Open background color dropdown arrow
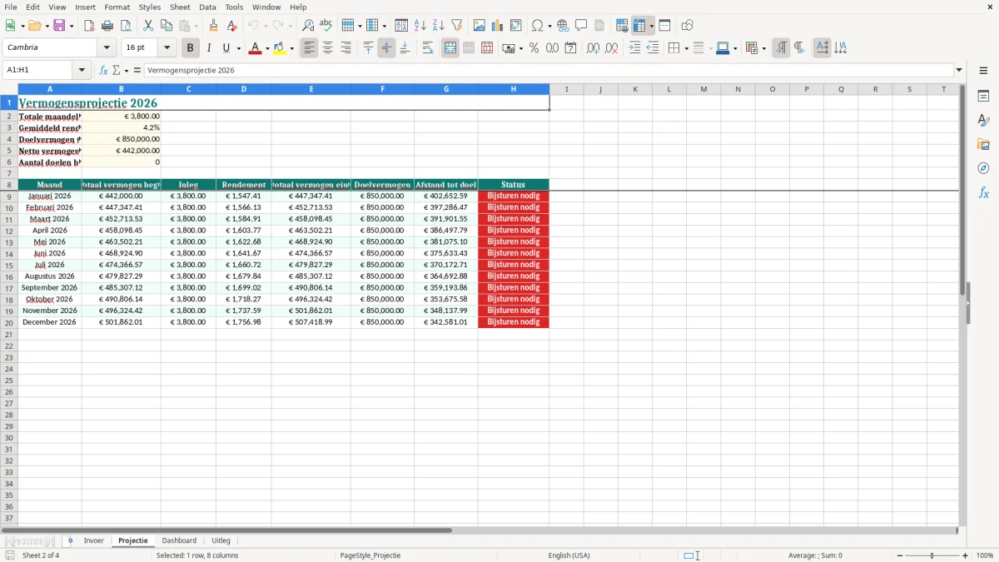This screenshot has height=562, width=999. pyautogui.click(x=291, y=48)
